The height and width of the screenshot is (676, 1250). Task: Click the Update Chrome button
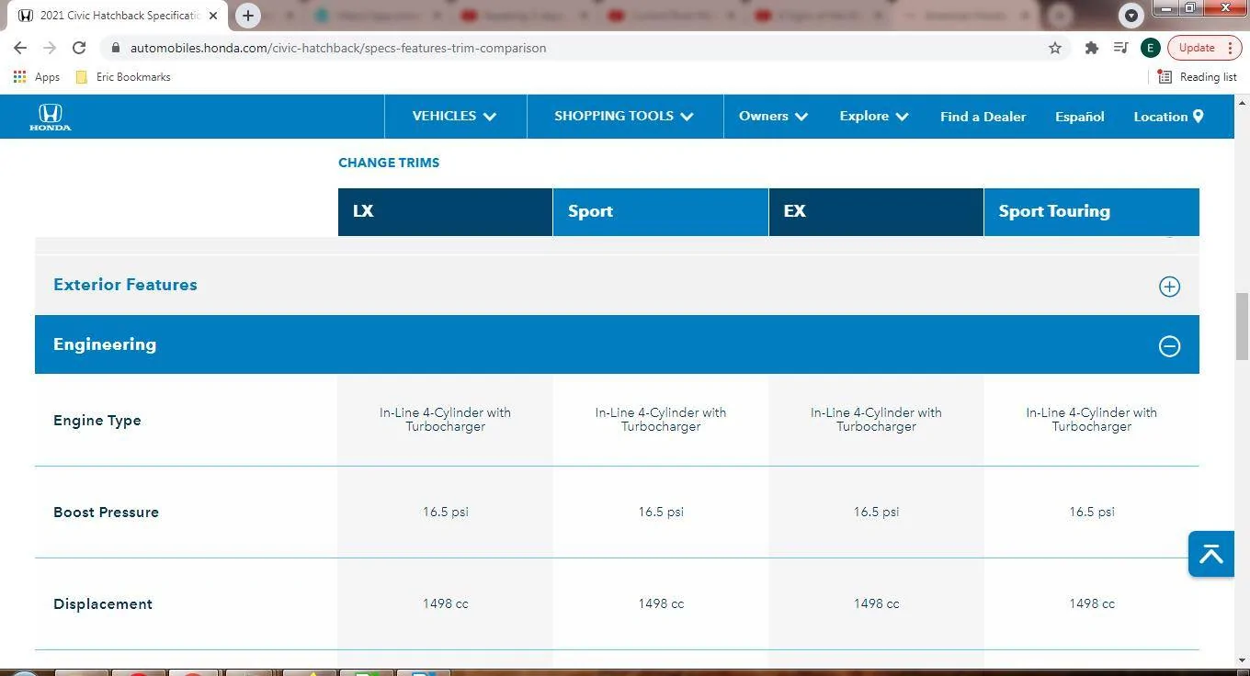tap(1197, 48)
